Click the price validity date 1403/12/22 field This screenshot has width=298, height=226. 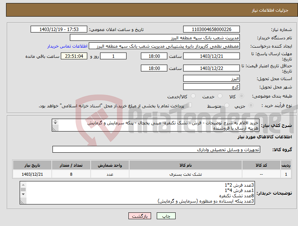tap(212, 68)
